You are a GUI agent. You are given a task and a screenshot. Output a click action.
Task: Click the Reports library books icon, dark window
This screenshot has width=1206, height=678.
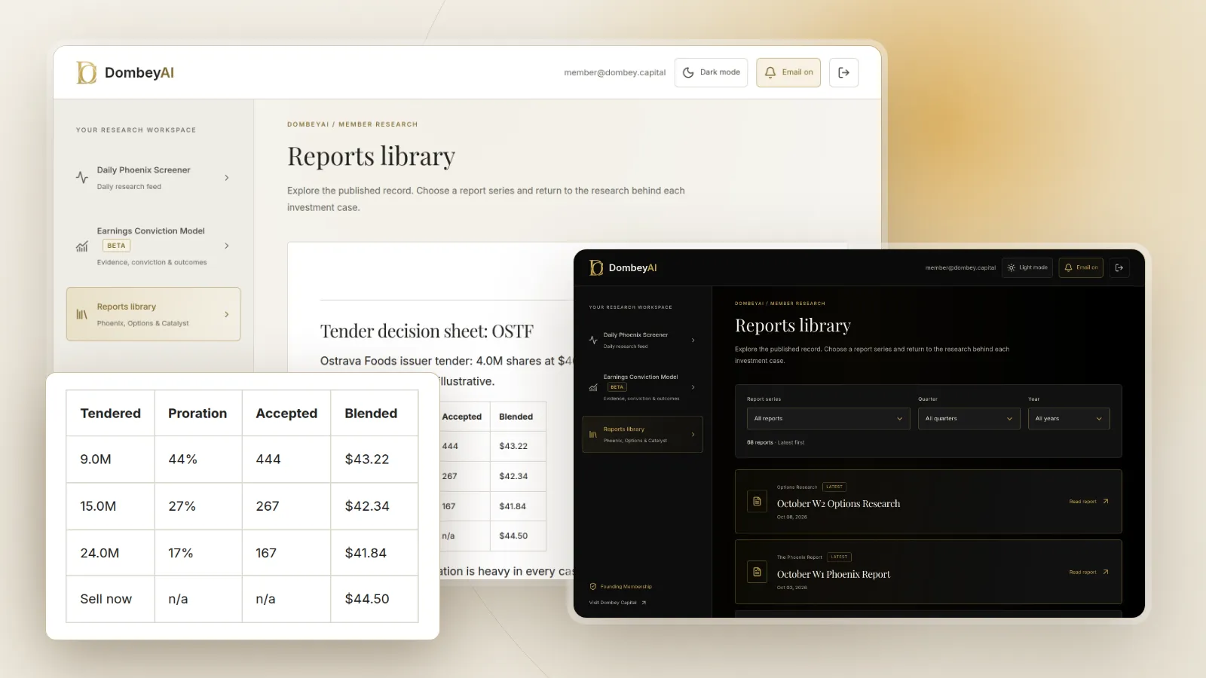coord(593,435)
